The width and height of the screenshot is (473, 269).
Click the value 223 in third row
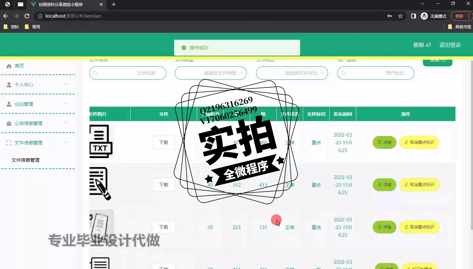click(236, 227)
